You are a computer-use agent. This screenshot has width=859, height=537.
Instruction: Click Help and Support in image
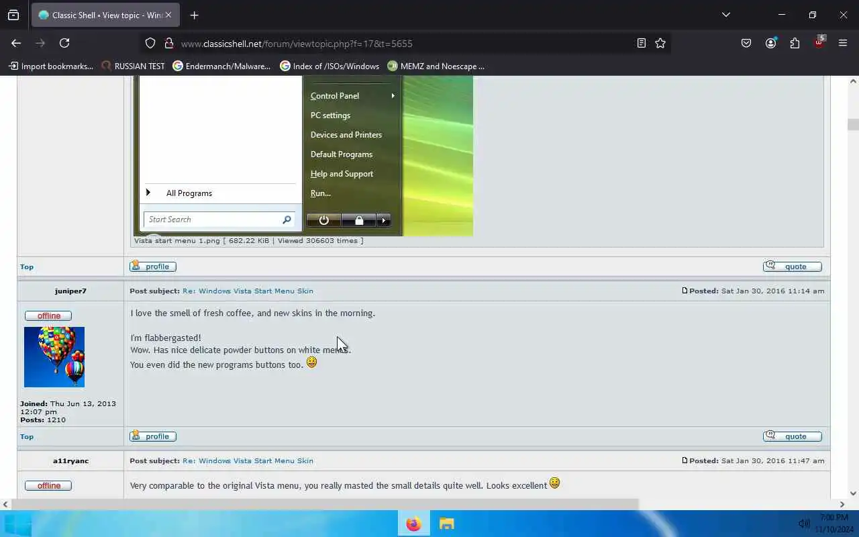tap(342, 174)
